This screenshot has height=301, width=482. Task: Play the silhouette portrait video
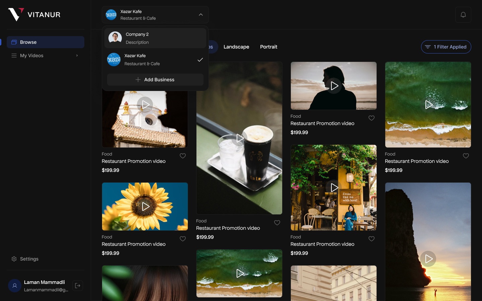pyautogui.click(x=334, y=86)
